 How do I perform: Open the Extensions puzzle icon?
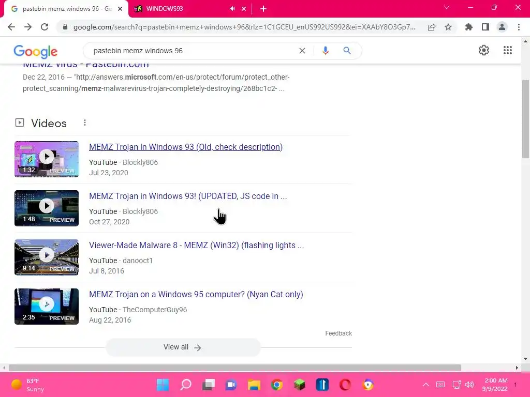point(469,27)
